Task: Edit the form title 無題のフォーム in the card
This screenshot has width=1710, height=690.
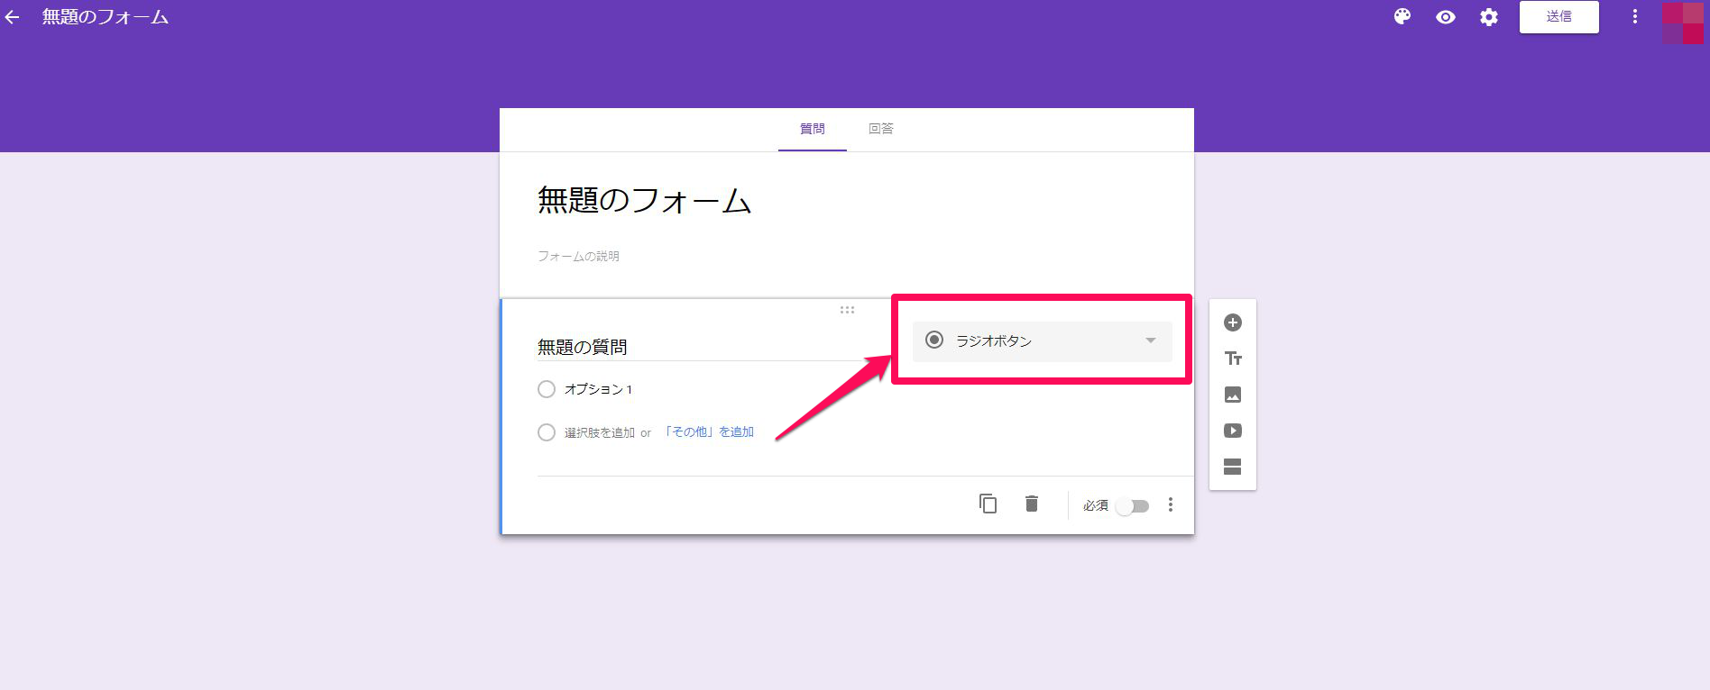Action: pyautogui.click(x=644, y=200)
